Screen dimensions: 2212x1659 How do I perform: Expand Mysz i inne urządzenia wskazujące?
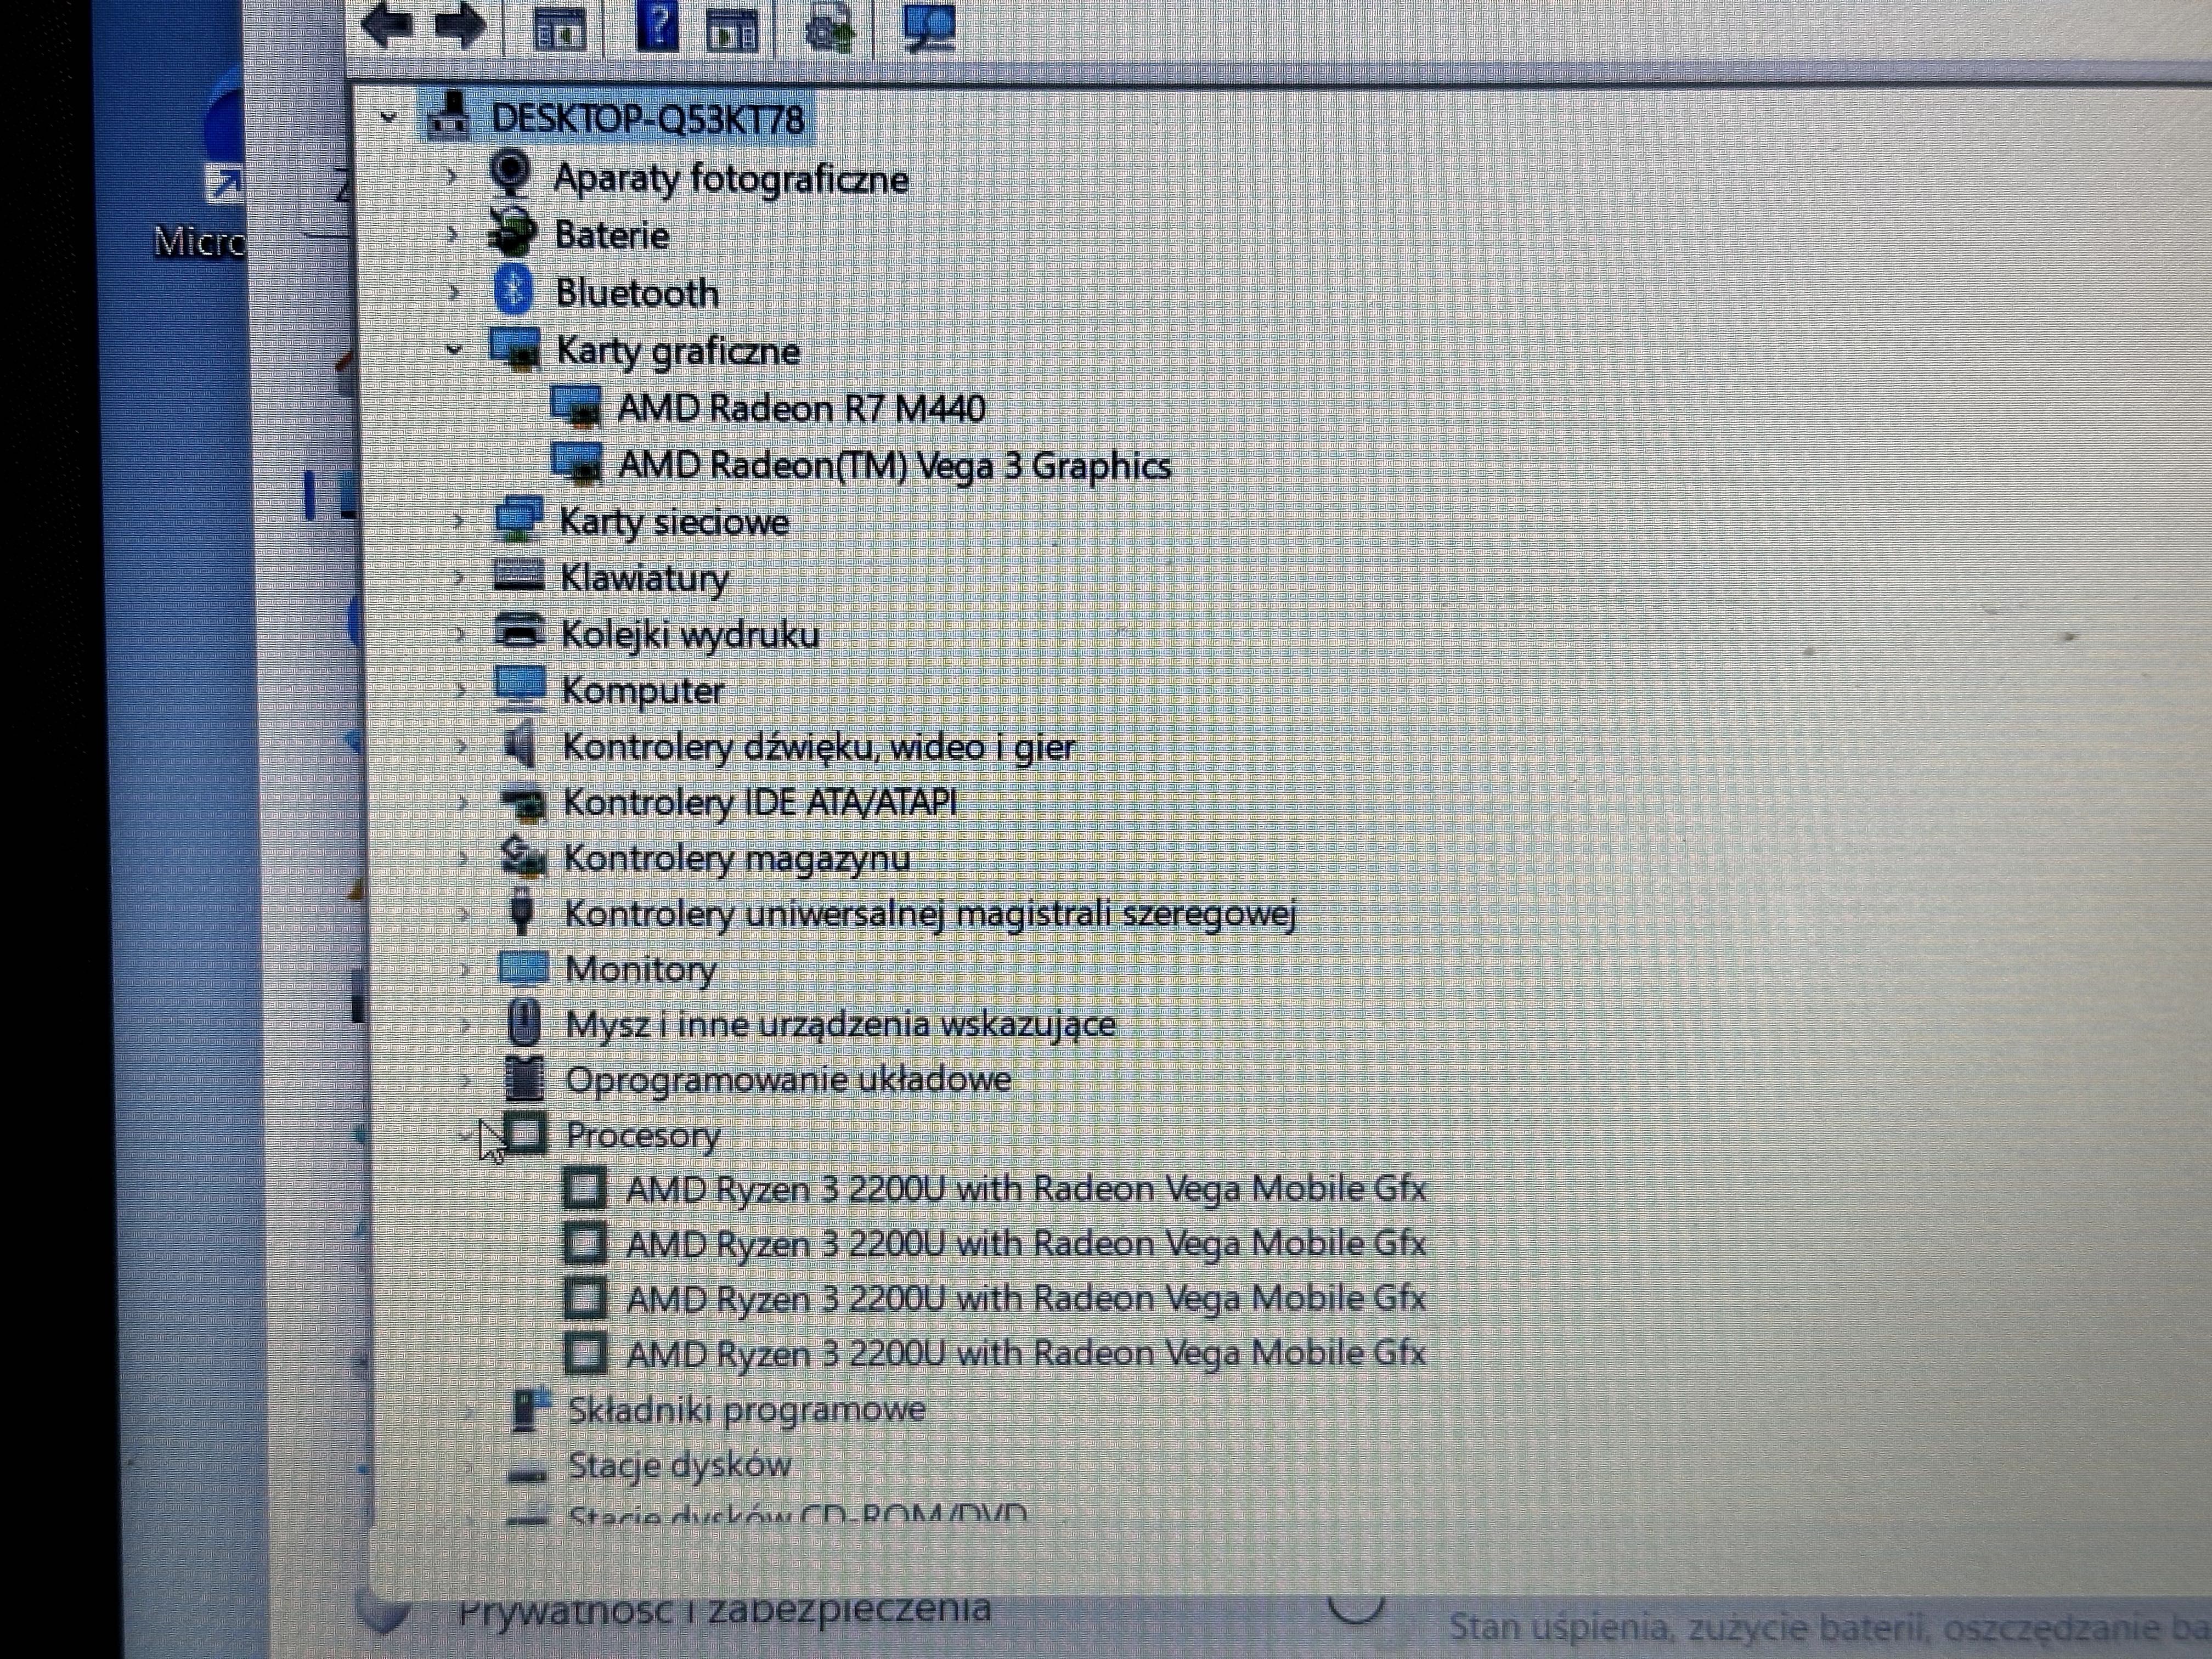tap(466, 1024)
